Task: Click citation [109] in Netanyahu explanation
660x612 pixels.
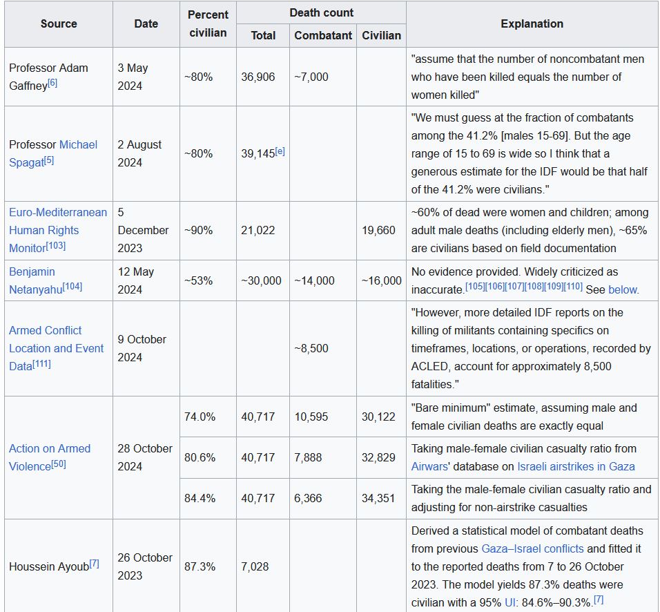Action: point(553,286)
